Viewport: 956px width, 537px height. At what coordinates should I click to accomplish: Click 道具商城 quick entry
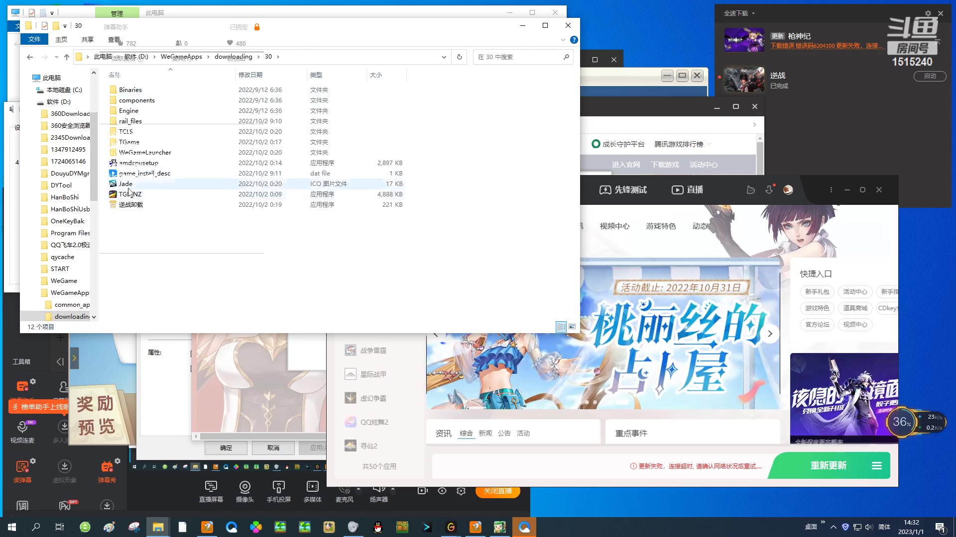click(x=855, y=308)
